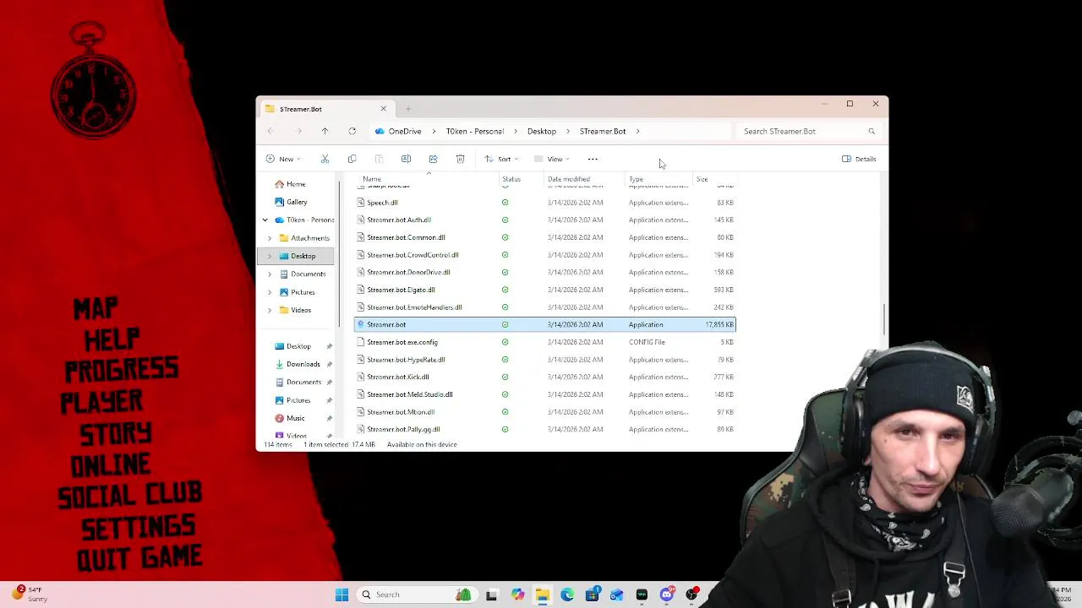Navigate to T0ken - Personal breadcrumb
Image resolution: width=1082 pixels, height=608 pixels.
tap(475, 131)
